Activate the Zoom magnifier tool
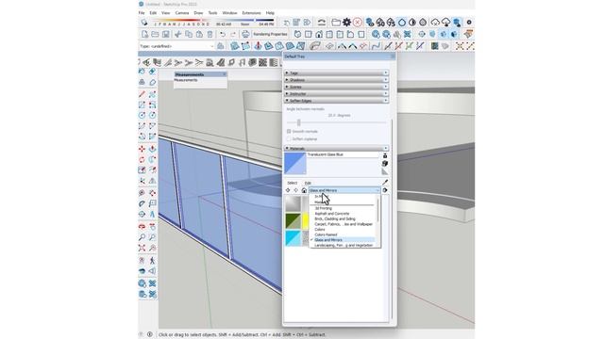Screen dimensions: 604x339 coord(143,237)
